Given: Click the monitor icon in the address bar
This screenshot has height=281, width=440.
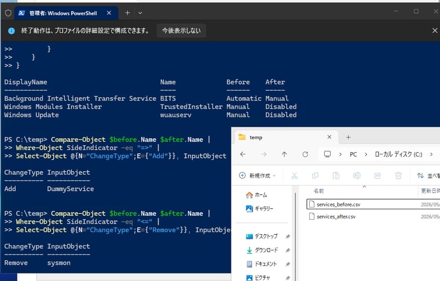Looking at the screenshot, I should tap(327, 154).
